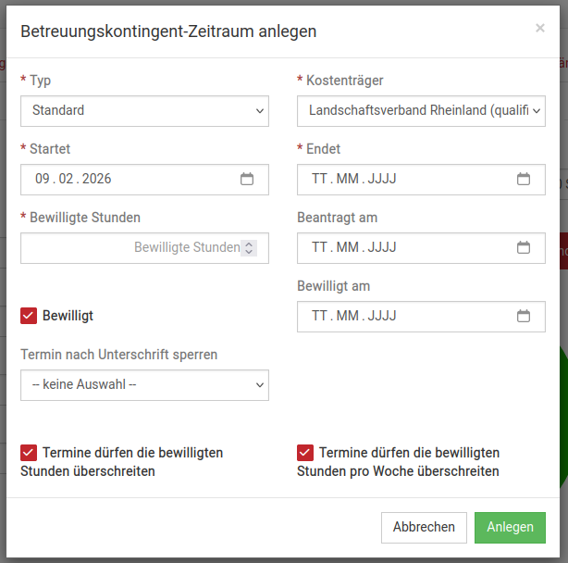Image resolution: width=568 pixels, height=563 pixels.
Task: Expand the Kostenträger dropdown
Action: 421,110
